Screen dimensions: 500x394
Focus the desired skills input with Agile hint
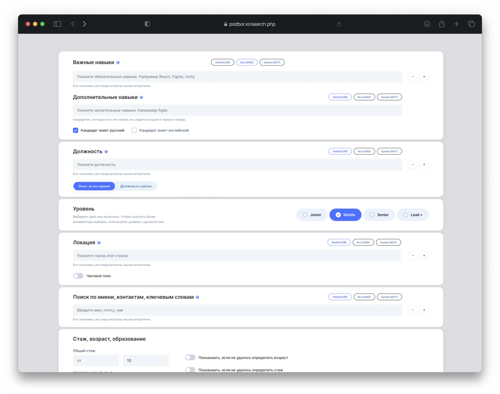(237, 110)
